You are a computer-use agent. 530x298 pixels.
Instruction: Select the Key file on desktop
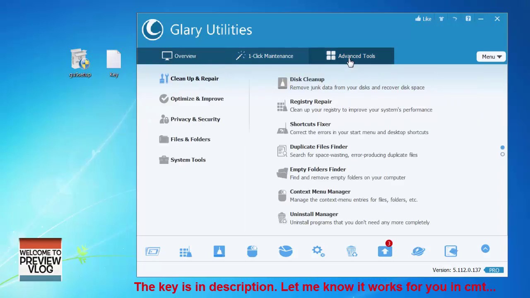114,63
